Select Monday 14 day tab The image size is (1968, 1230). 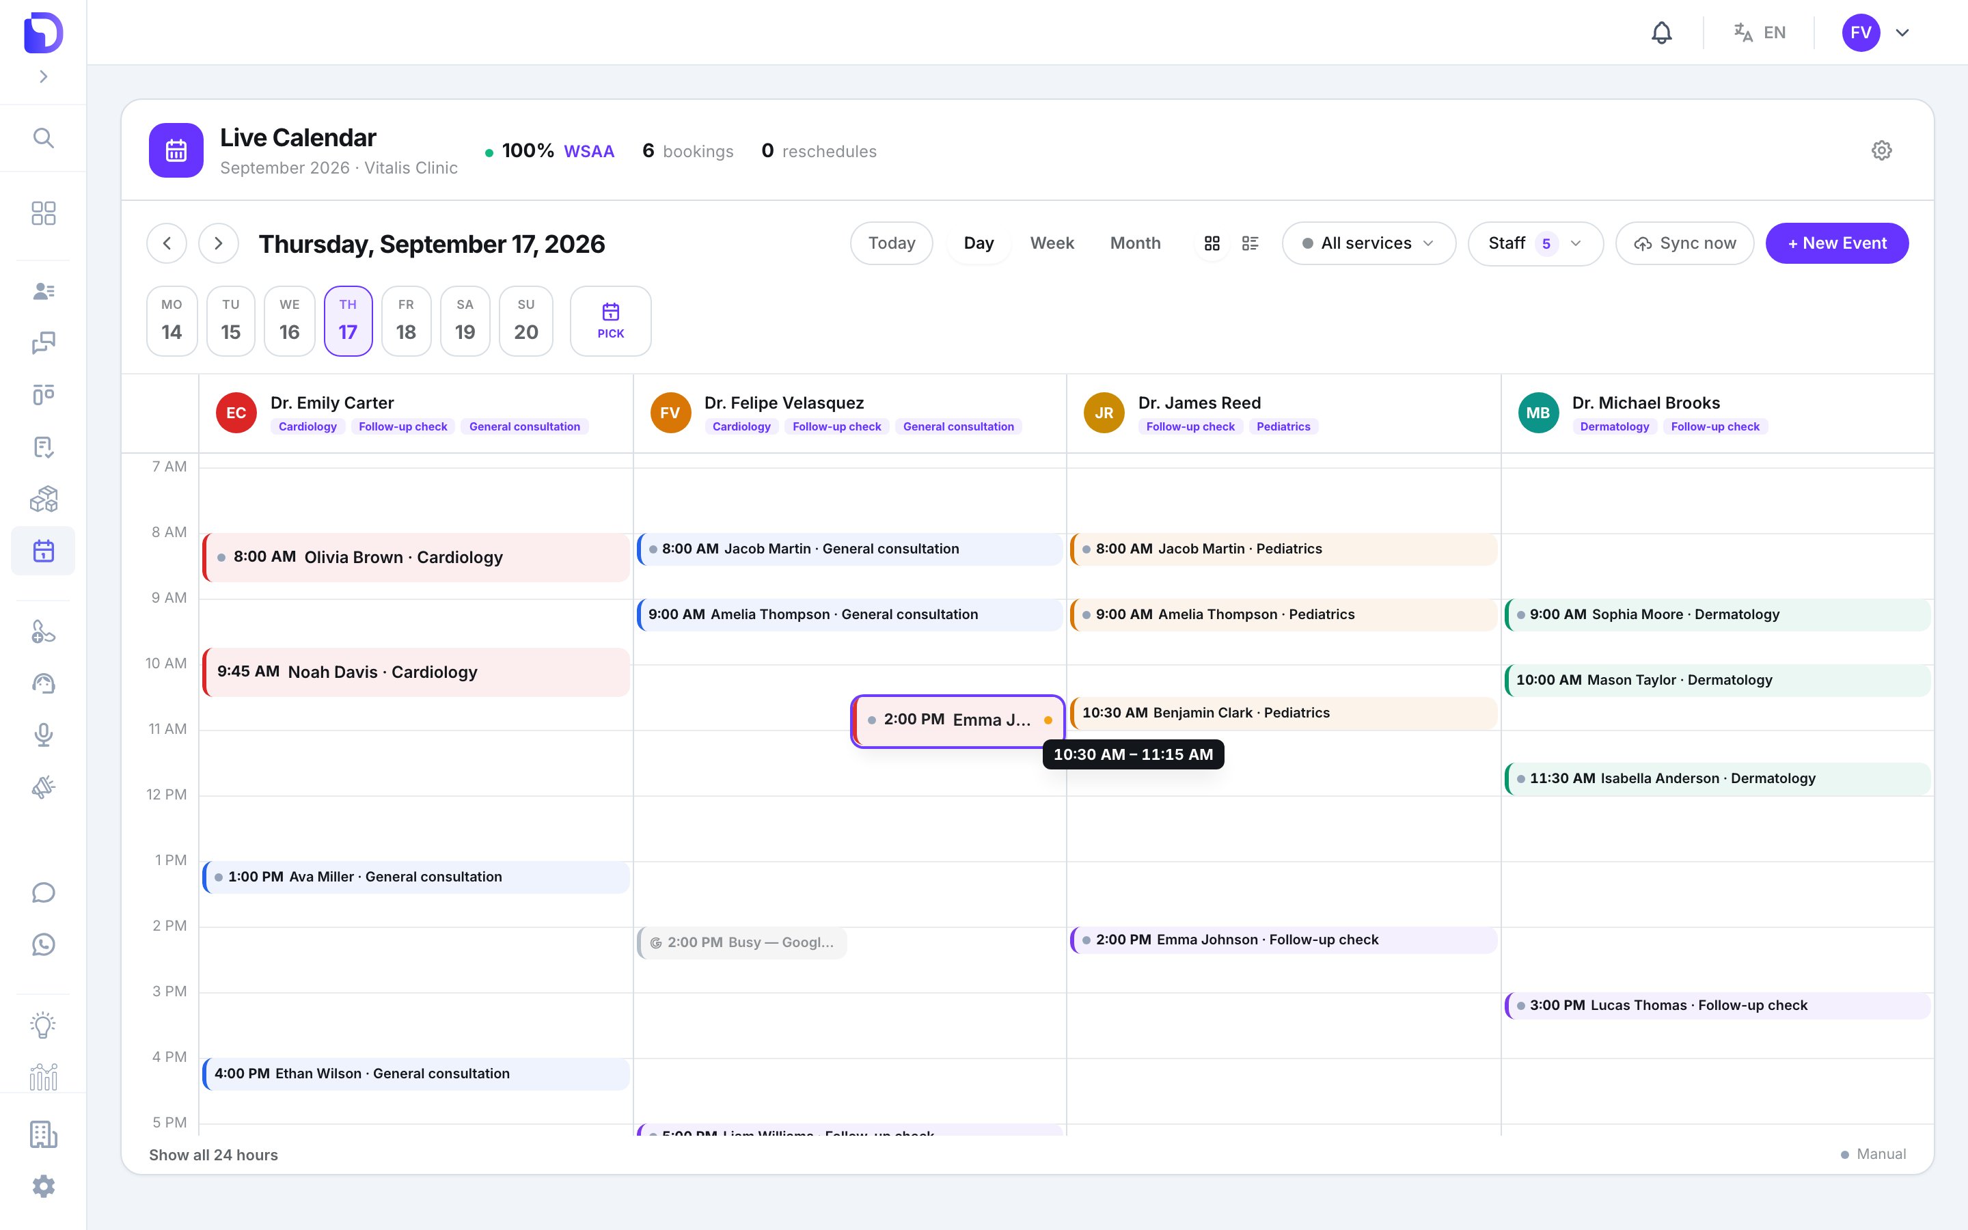[x=172, y=320]
